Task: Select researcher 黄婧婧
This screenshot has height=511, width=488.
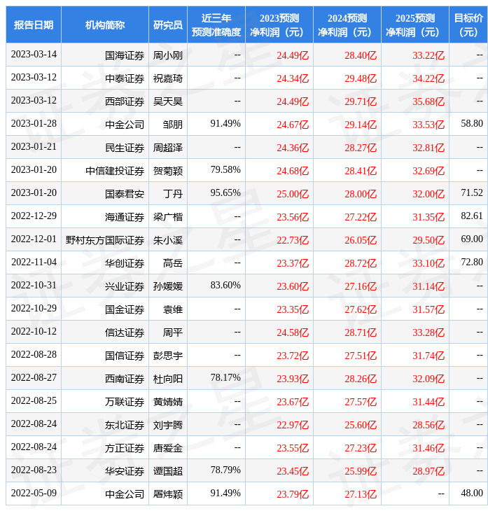Action: [168, 402]
